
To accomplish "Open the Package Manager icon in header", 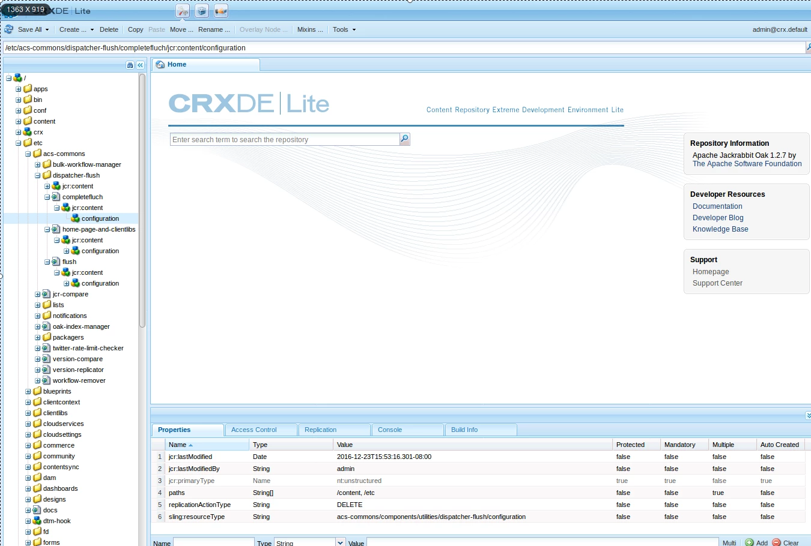I will (202, 11).
